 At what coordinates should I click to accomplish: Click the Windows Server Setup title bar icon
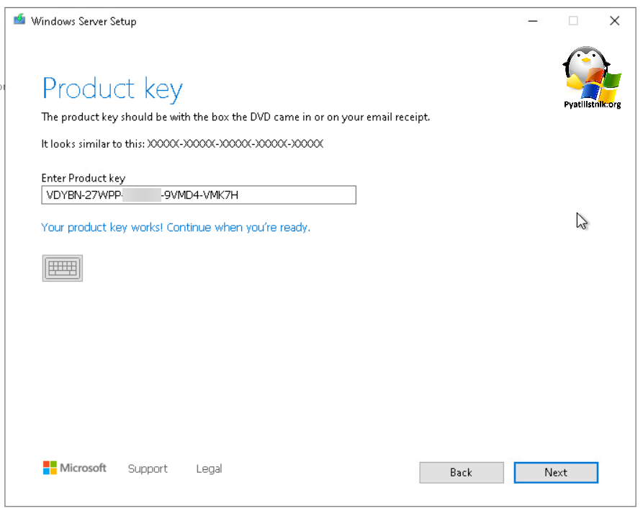(x=19, y=20)
